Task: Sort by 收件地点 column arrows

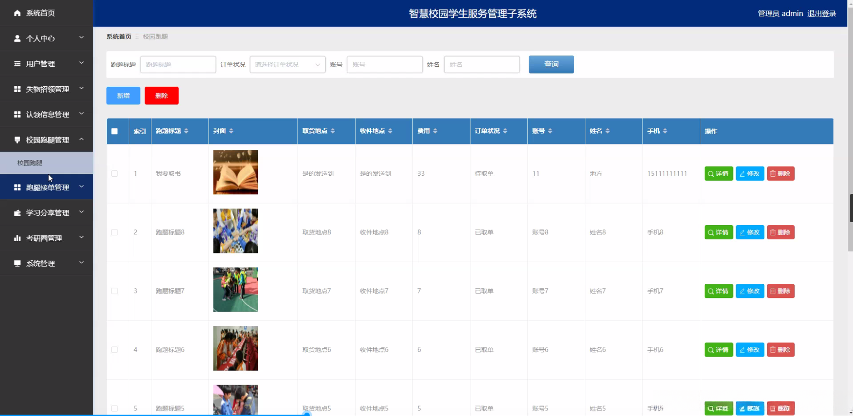Action: [x=390, y=131]
